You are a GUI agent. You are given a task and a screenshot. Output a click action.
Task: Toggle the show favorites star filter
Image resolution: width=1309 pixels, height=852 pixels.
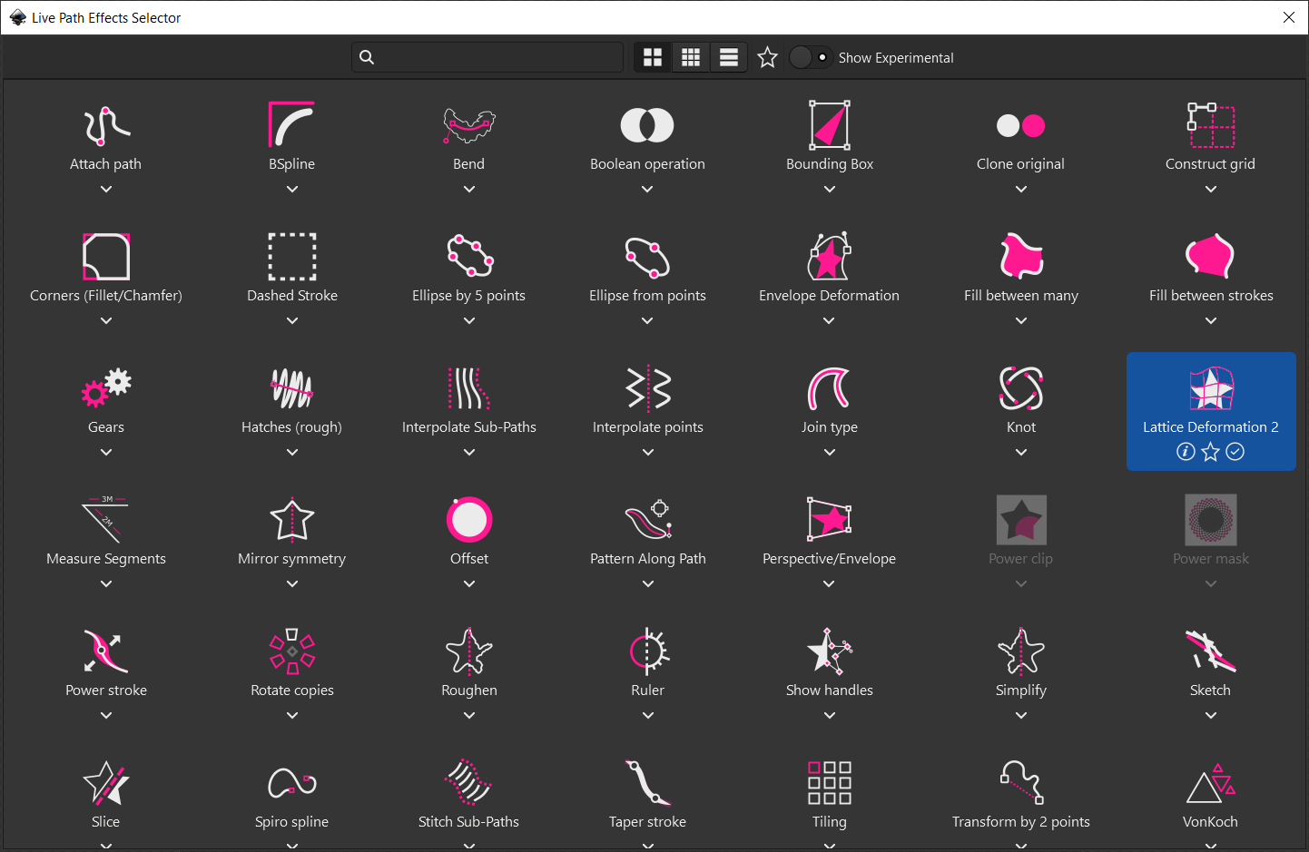click(x=768, y=57)
